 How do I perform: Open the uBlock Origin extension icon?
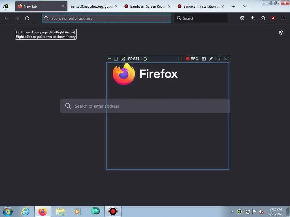[x=273, y=18]
